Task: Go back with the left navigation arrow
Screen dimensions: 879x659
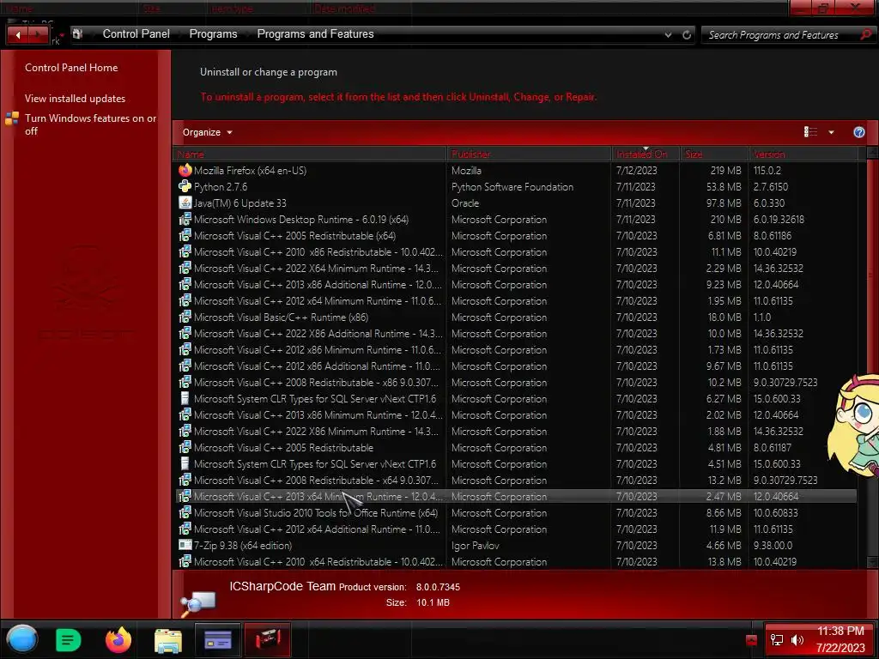Action: [18, 35]
